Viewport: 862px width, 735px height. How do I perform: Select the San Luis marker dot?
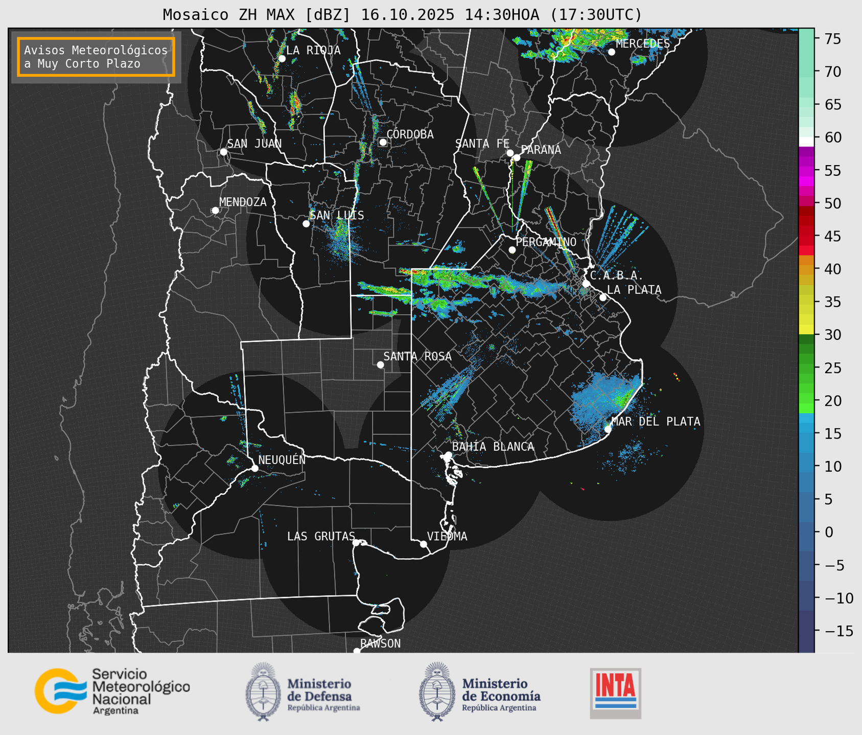coord(306,224)
